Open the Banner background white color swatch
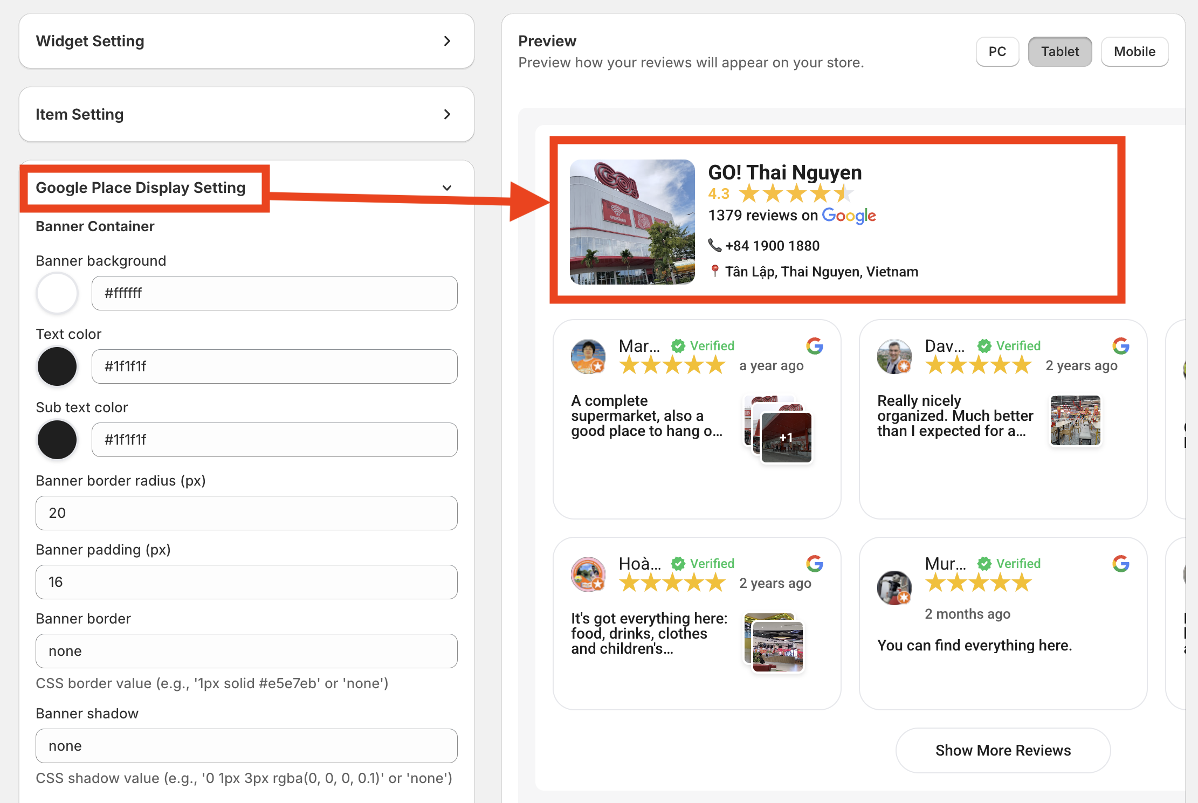 click(57, 293)
